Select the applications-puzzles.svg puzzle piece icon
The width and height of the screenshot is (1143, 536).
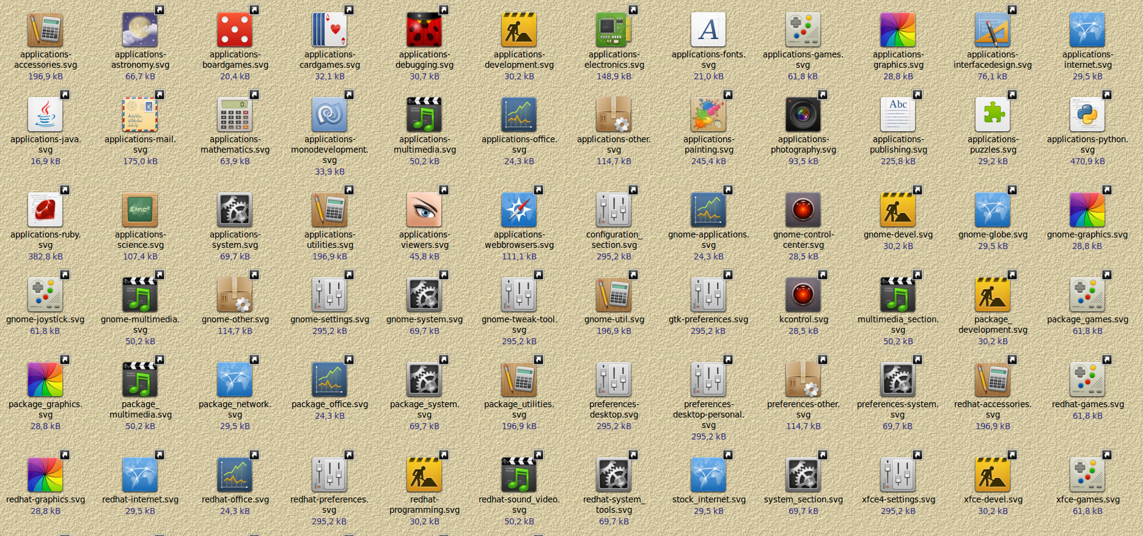(x=993, y=114)
